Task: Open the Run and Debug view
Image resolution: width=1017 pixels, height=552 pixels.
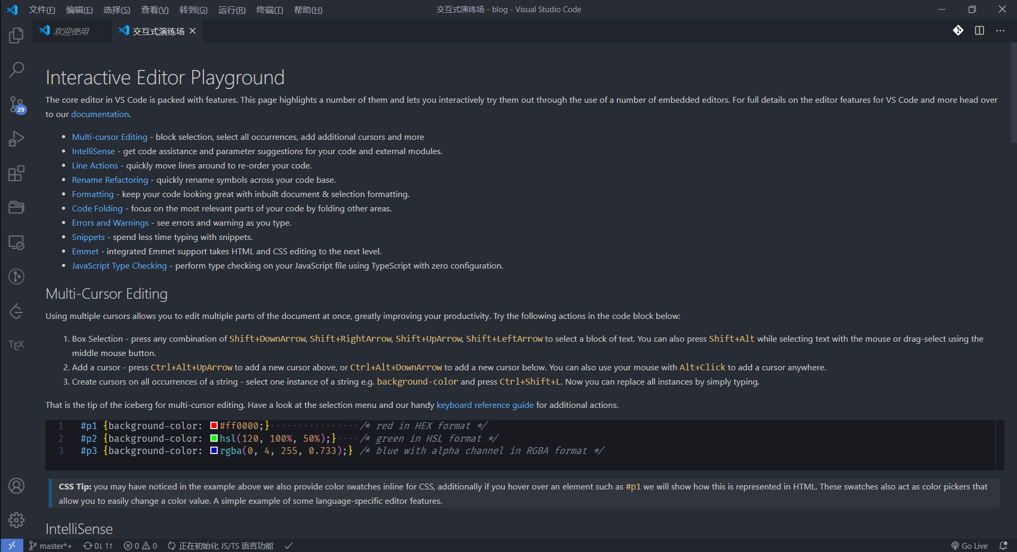Action: point(16,139)
